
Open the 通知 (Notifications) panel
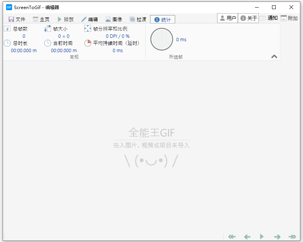[269, 18]
